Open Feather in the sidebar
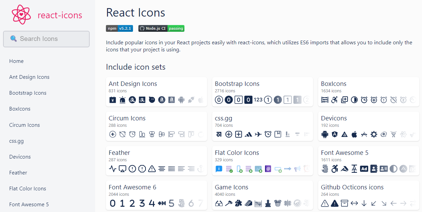422x212 pixels. 18,173
